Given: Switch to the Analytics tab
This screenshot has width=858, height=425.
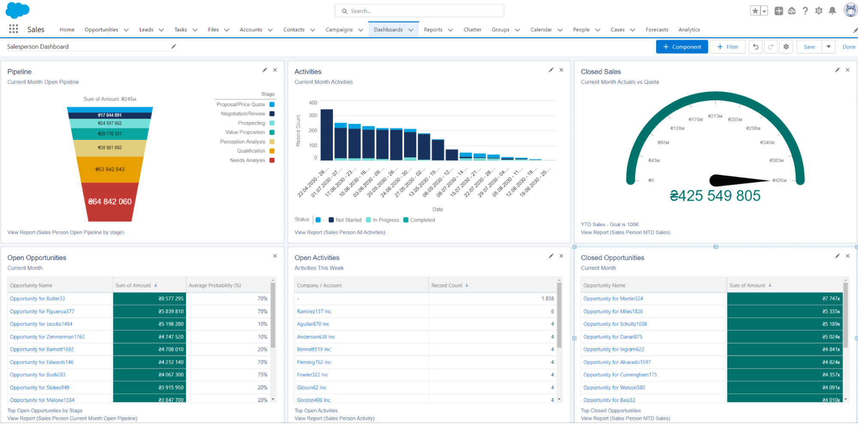Looking at the screenshot, I should 689,30.
